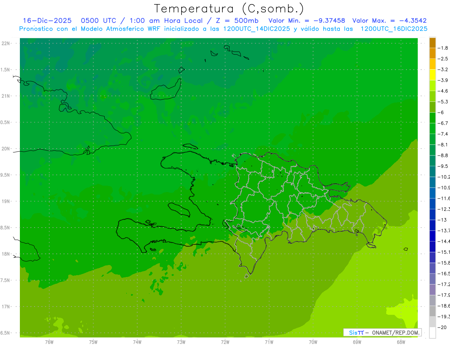Click the '-6' legend label
Viewport: 450px width, 347px height.
point(441,112)
